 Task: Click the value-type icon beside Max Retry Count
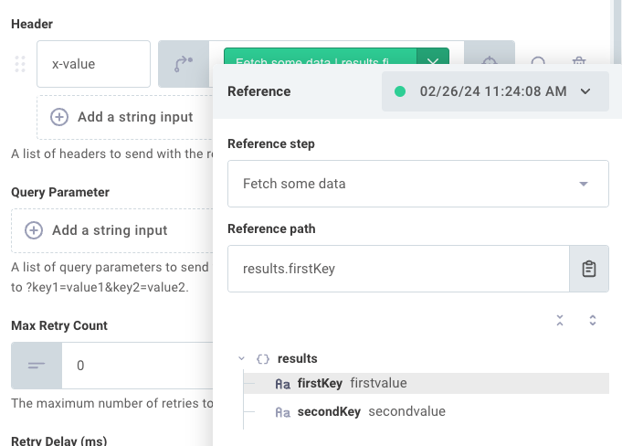point(37,366)
